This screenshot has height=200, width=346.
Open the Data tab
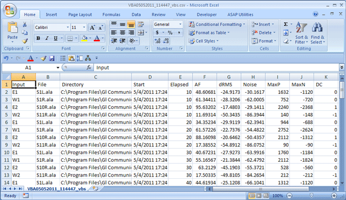(x=136, y=14)
